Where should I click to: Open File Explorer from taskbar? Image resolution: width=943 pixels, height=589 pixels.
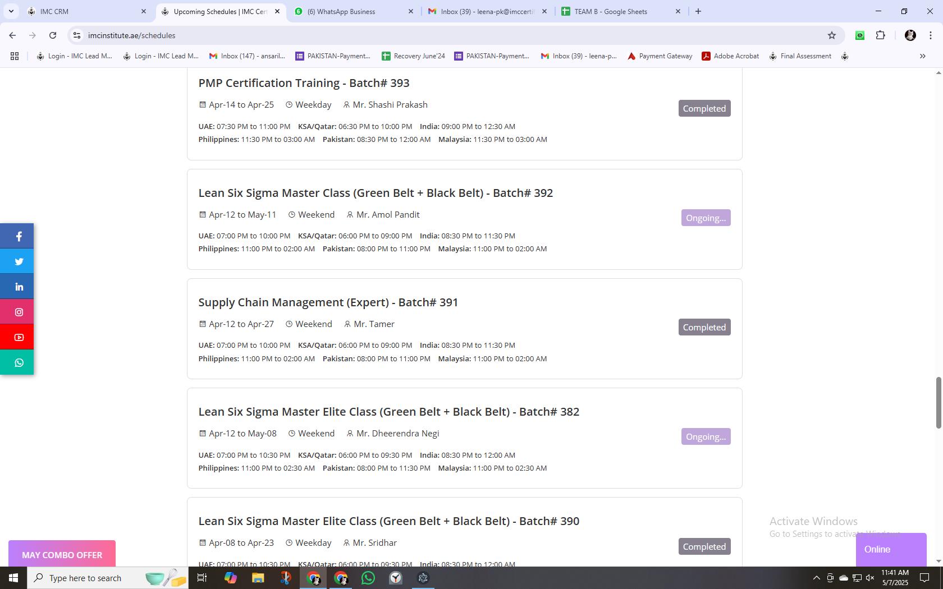click(x=258, y=578)
